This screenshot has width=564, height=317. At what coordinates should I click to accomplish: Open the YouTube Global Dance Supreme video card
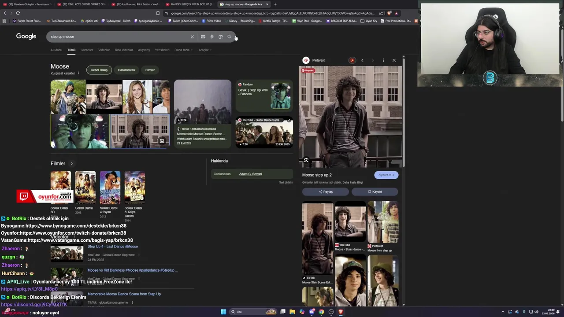pyautogui.click(x=264, y=132)
